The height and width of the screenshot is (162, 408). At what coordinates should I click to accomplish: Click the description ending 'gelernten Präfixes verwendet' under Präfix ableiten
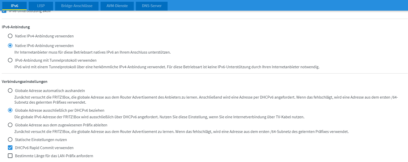pyautogui.click(x=182, y=132)
